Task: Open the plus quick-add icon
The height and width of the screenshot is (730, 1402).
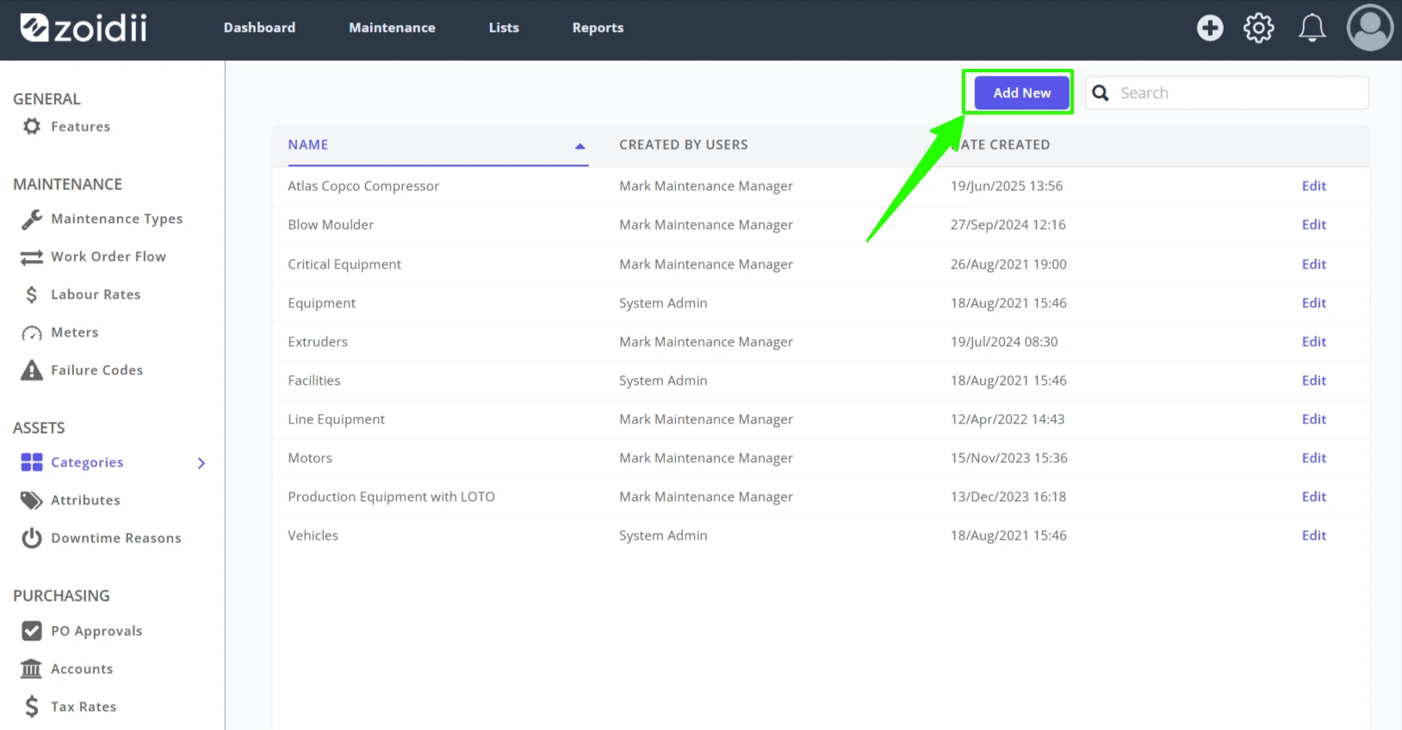Action: click(x=1210, y=28)
